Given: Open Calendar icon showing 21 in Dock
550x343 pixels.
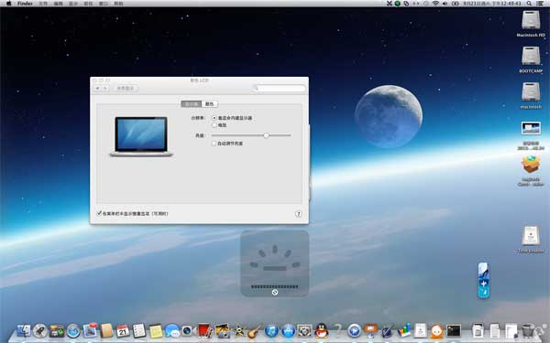Looking at the screenshot, I should [x=123, y=330].
